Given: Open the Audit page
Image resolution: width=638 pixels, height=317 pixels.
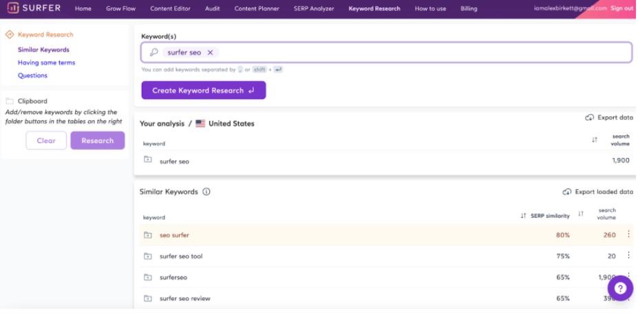Looking at the screenshot, I should [213, 8].
